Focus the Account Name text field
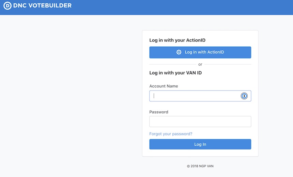This screenshot has height=177, width=293. coord(200,96)
